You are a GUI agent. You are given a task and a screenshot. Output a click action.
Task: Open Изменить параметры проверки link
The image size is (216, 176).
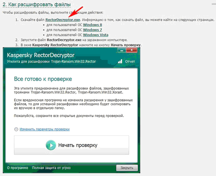pyautogui.click(x=44, y=129)
